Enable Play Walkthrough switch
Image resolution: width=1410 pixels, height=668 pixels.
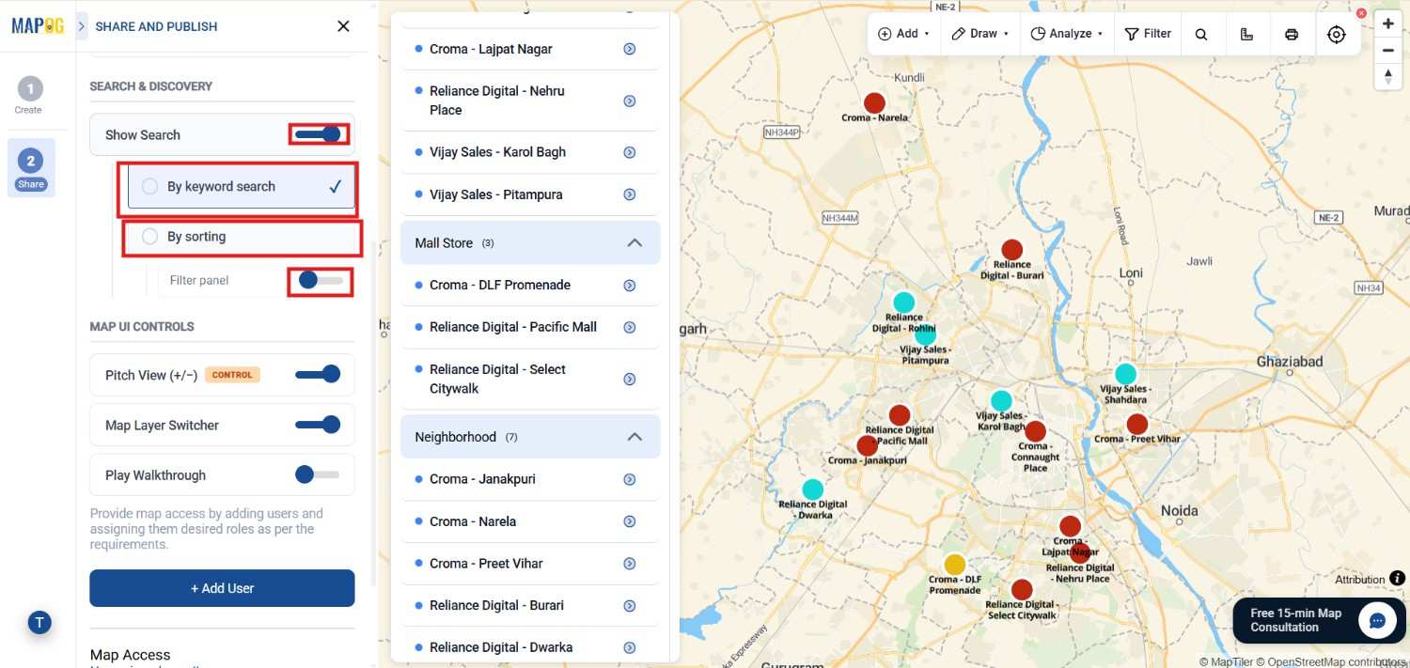318,474
